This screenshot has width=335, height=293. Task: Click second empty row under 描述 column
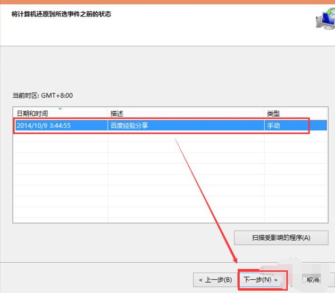point(186,147)
